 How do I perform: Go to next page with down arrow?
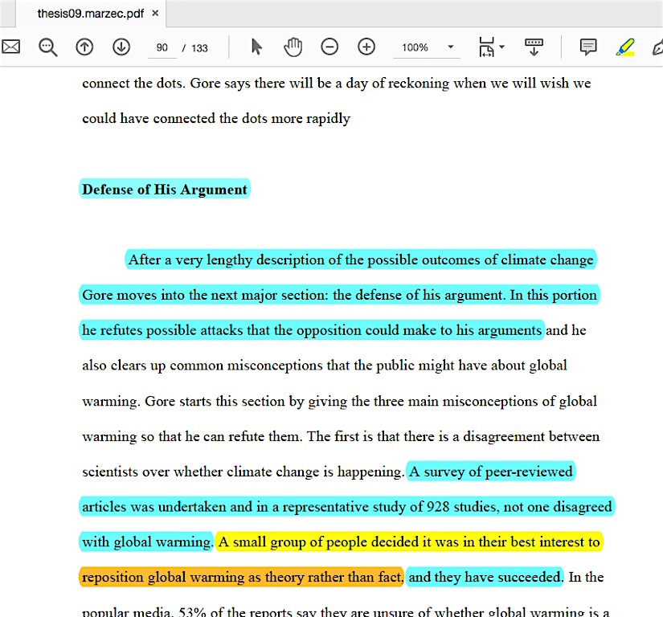click(x=121, y=47)
